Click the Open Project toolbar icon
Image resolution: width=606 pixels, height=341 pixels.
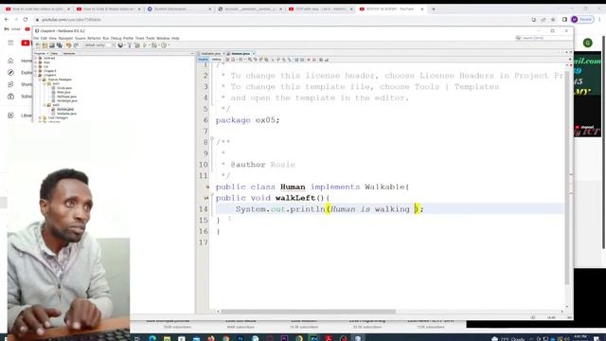(52, 45)
